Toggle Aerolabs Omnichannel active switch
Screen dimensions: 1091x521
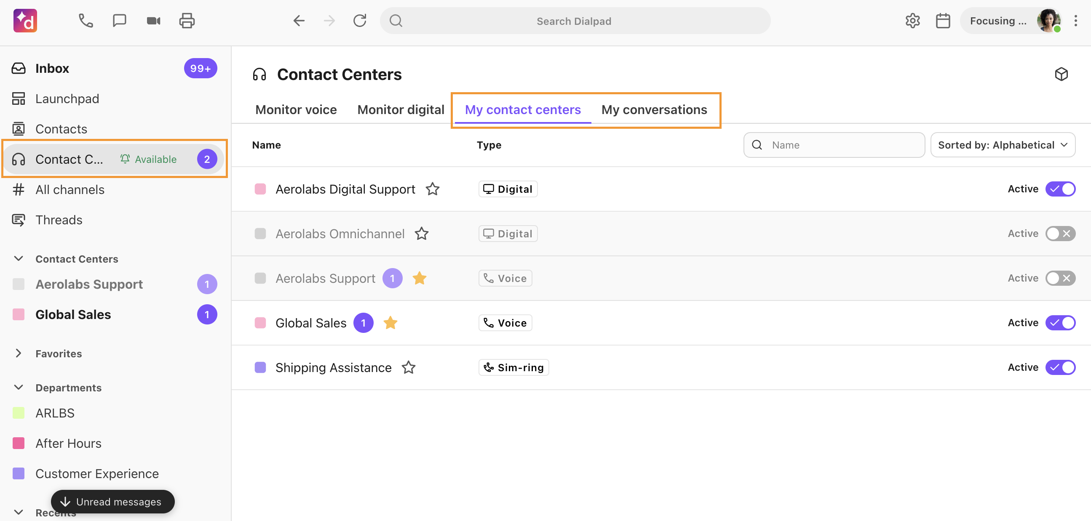1060,234
